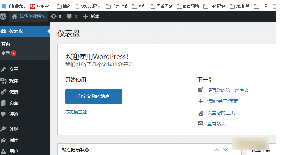Click the 页面 pages icon

(x=3, y=103)
